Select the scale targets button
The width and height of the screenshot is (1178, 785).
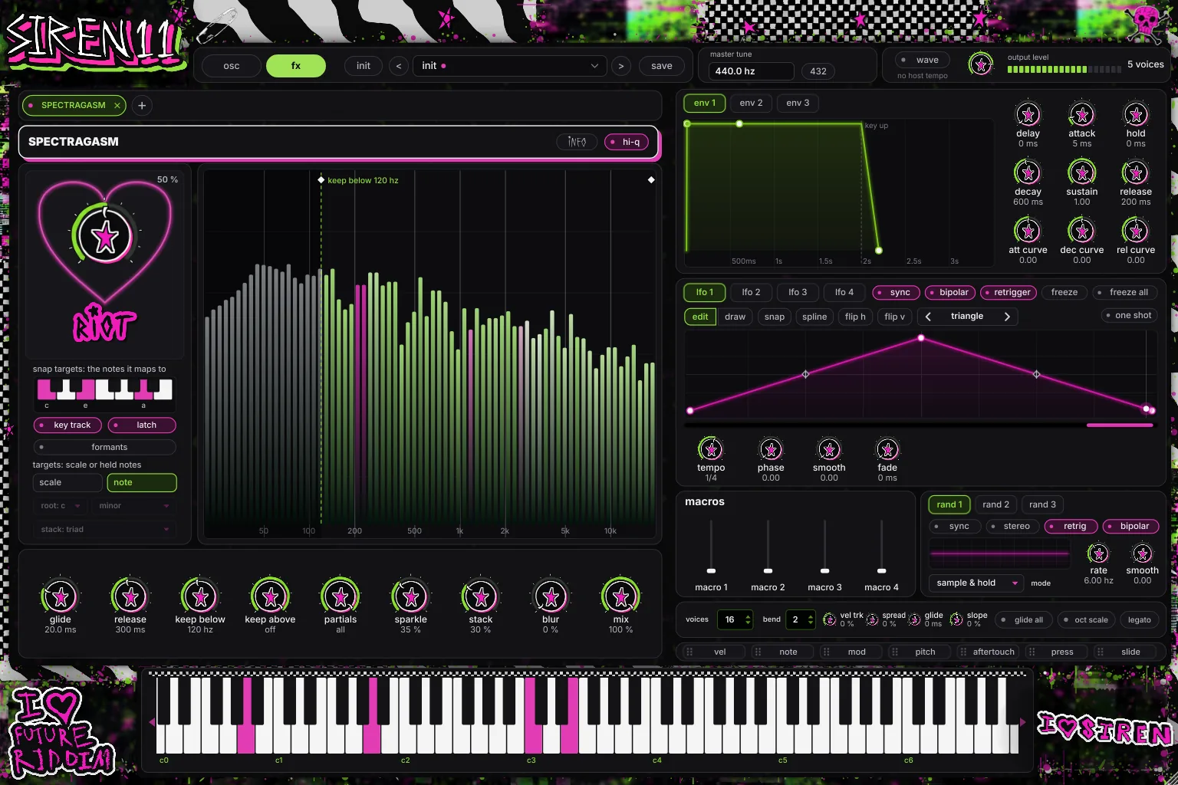tap(67, 482)
